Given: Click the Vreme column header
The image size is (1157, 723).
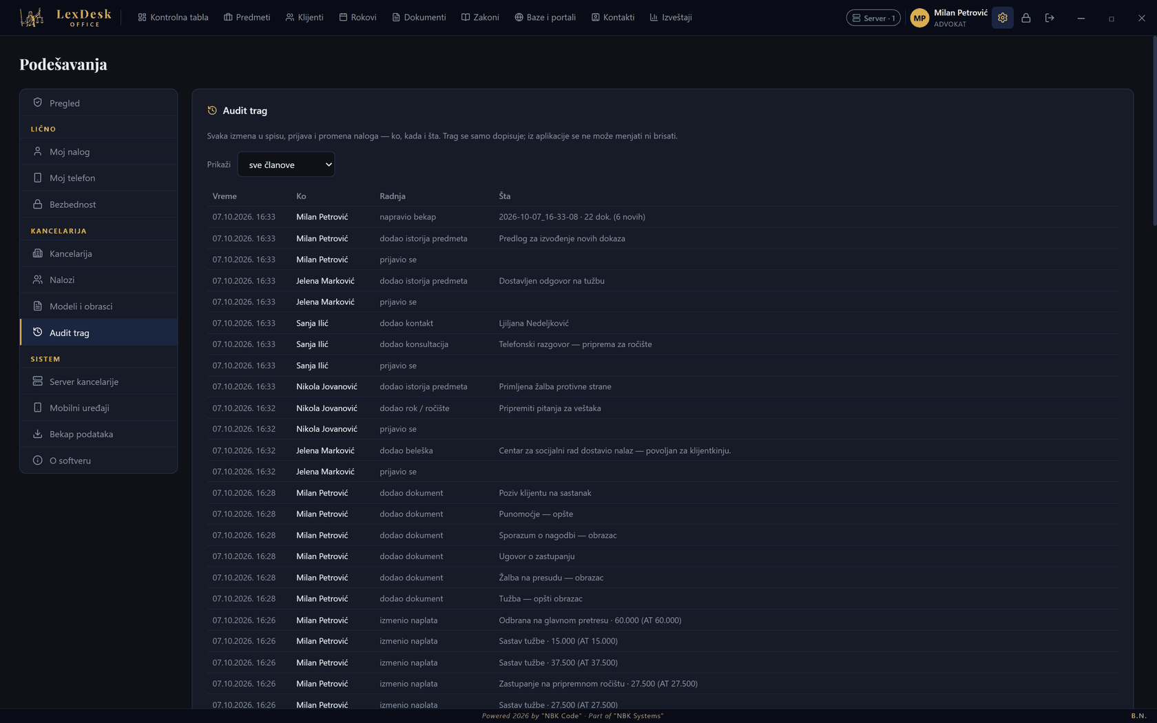Looking at the screenshot, I should pos(225,196).
